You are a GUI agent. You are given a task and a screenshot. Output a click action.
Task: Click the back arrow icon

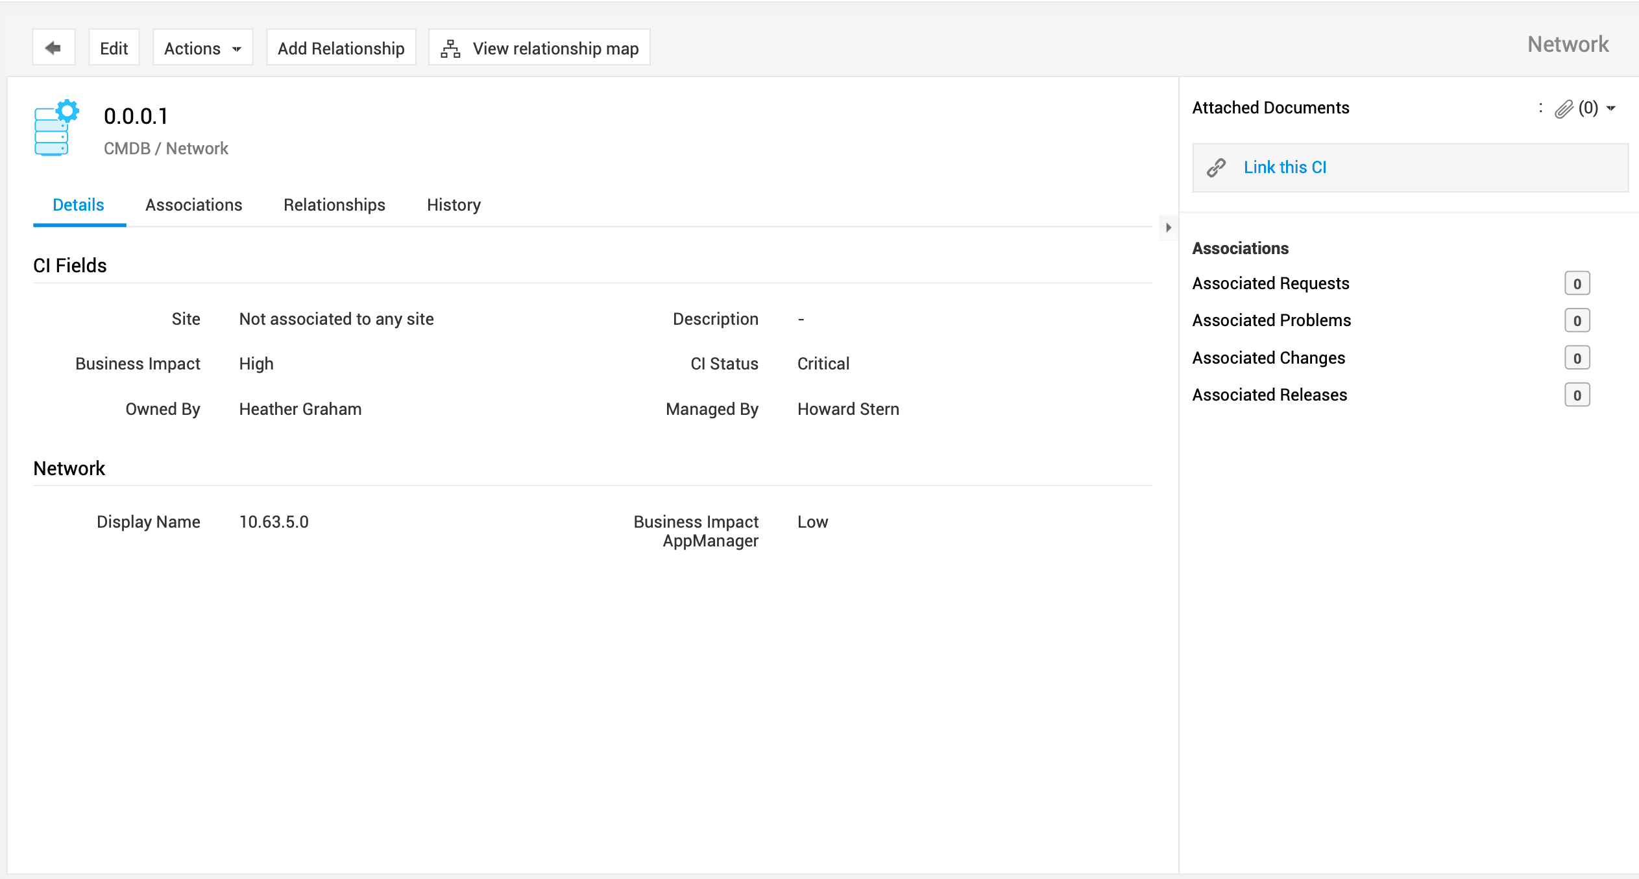[53, 48]
